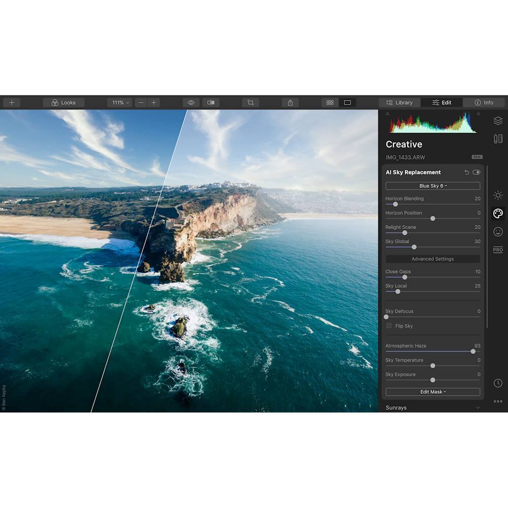The width and height of the screenshot is (508, 508).
Task: Select the Creative palette tools category
Action: point(498,213)
